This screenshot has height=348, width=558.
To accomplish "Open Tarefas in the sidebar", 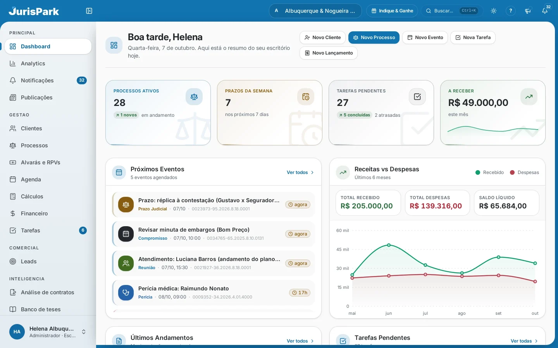I will click(48, 230).
